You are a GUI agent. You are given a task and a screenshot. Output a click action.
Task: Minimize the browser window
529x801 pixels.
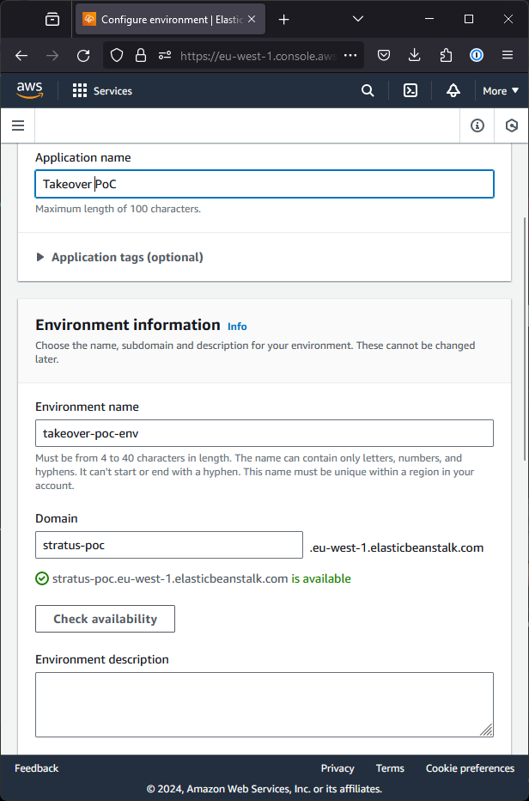coord(429,19)
